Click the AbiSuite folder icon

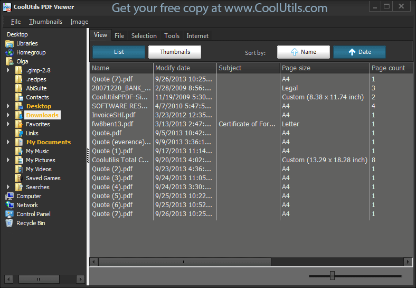[19, 88]
